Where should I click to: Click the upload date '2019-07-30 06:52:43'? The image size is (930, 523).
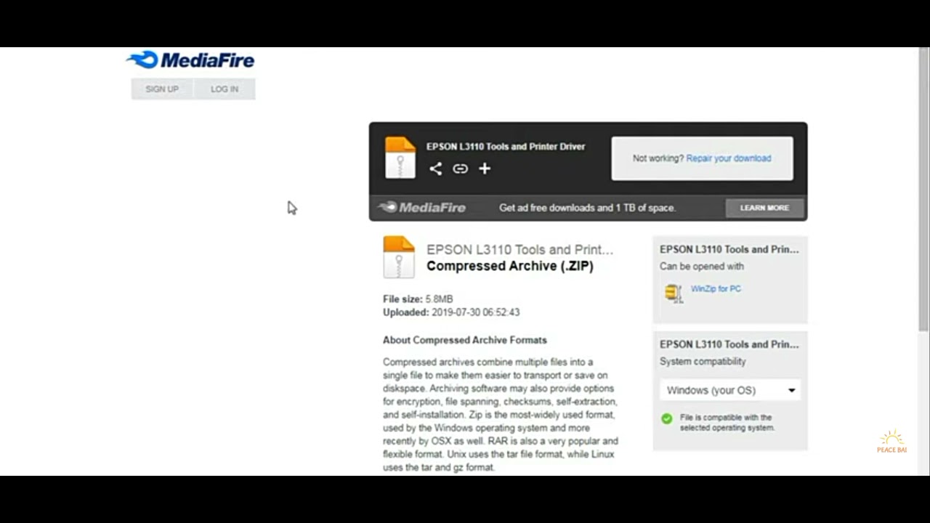coord(476,312)
